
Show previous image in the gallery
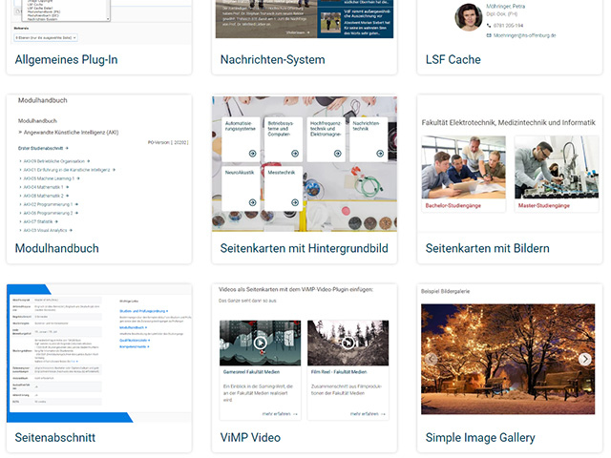click(x=432, y=359)
